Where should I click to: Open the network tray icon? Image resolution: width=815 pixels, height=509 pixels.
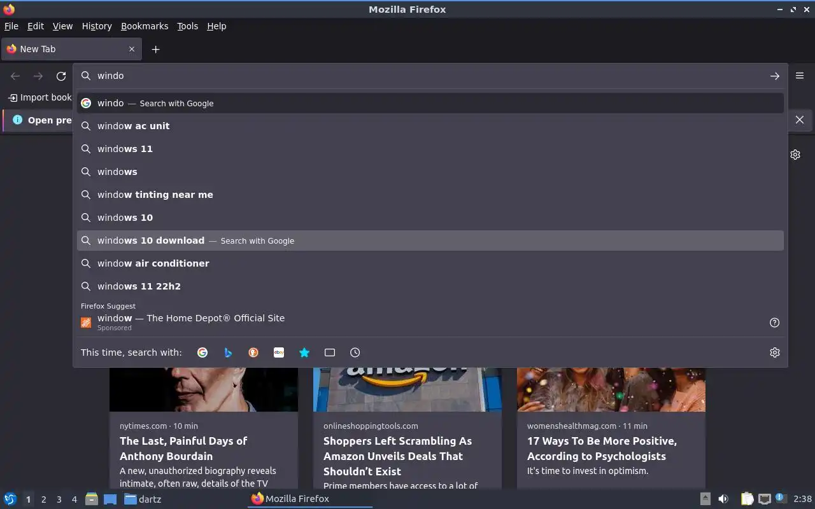tap(765, 499)
